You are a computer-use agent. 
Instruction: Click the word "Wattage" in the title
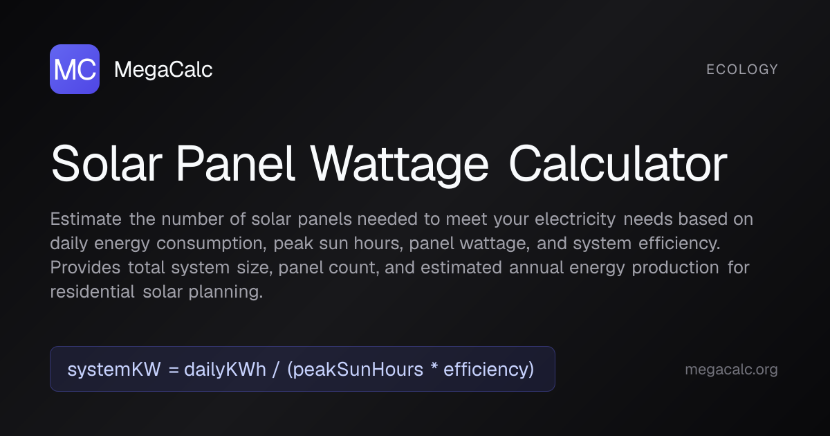[x=399, y=165]
